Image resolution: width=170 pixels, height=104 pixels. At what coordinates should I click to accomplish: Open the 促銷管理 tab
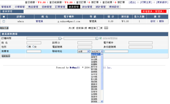coord(47,7)
